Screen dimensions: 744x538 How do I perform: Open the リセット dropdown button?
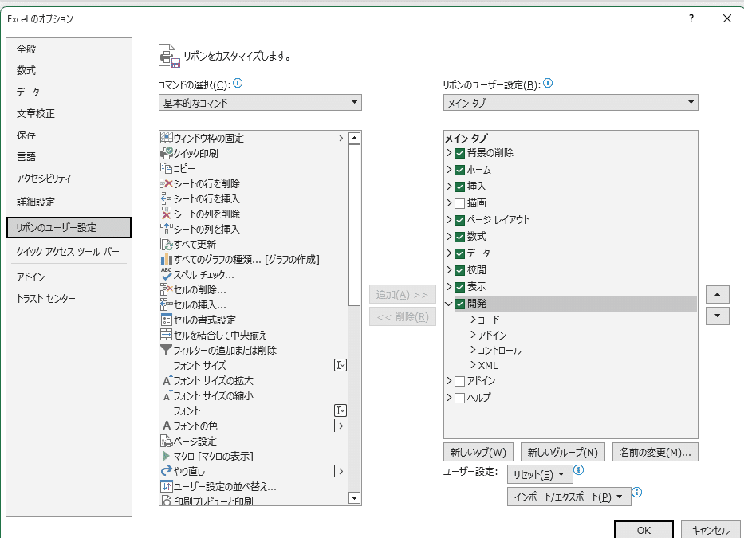tap(540, 474)
